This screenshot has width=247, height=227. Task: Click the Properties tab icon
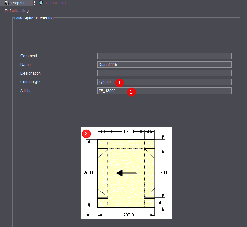pyautogui.click(x=7, y=3)
